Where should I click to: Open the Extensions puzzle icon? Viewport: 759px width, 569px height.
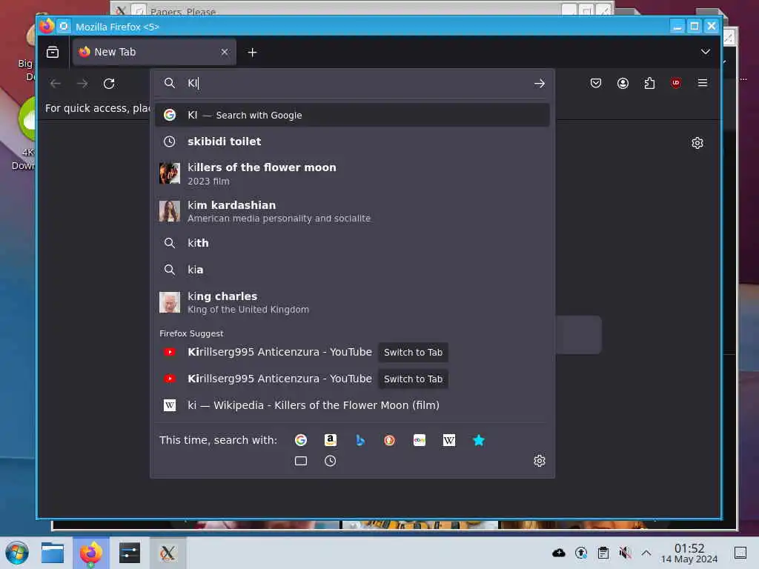click(x=649, y=83)
